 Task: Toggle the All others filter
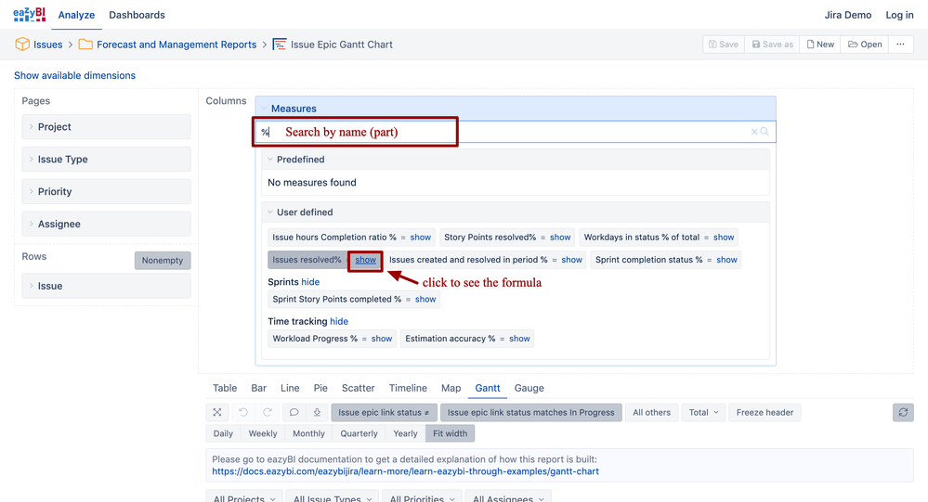click(x=651, y=412)
